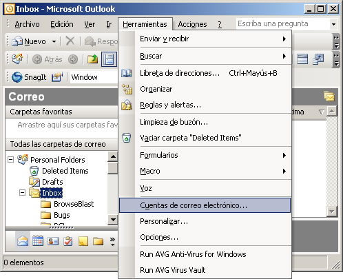Click the Outlook icon in title bar
343x279 pixels.
point(10,9)
